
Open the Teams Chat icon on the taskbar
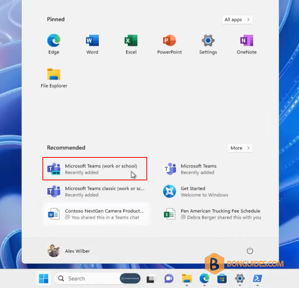point(169,279)
